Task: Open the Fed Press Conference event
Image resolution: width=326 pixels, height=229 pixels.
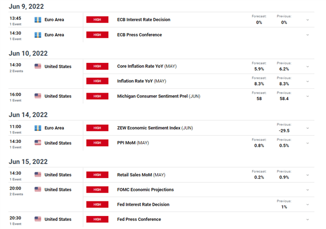Action: tap(139, 219)
